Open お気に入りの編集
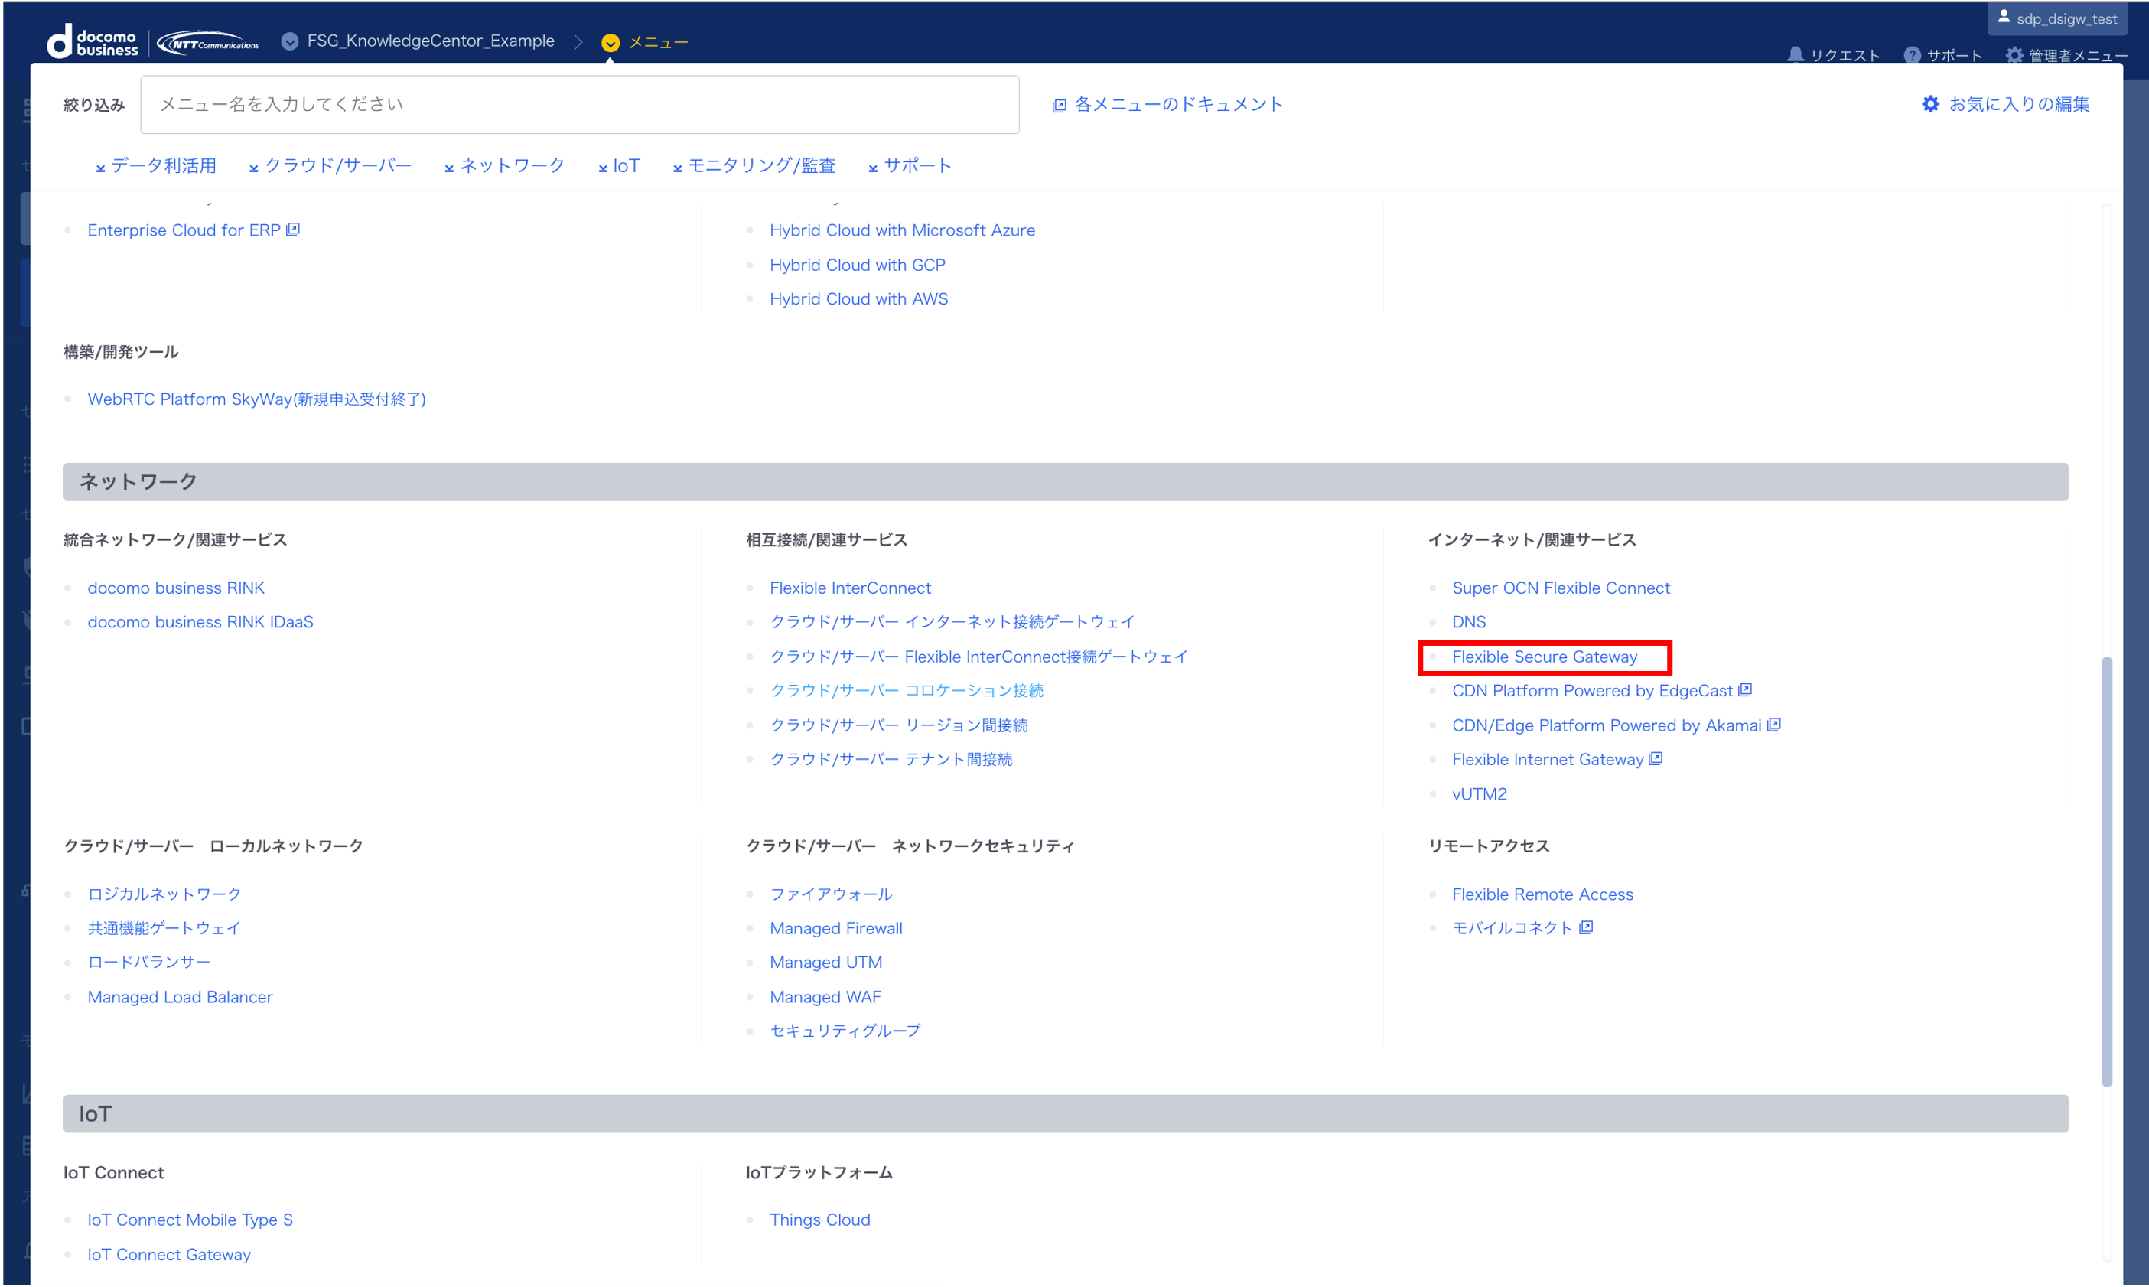This screenshot has width=2149, height=1287. [2005, 104]
